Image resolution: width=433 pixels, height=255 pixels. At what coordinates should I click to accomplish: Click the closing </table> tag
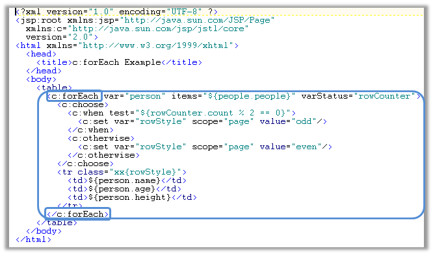57,223
